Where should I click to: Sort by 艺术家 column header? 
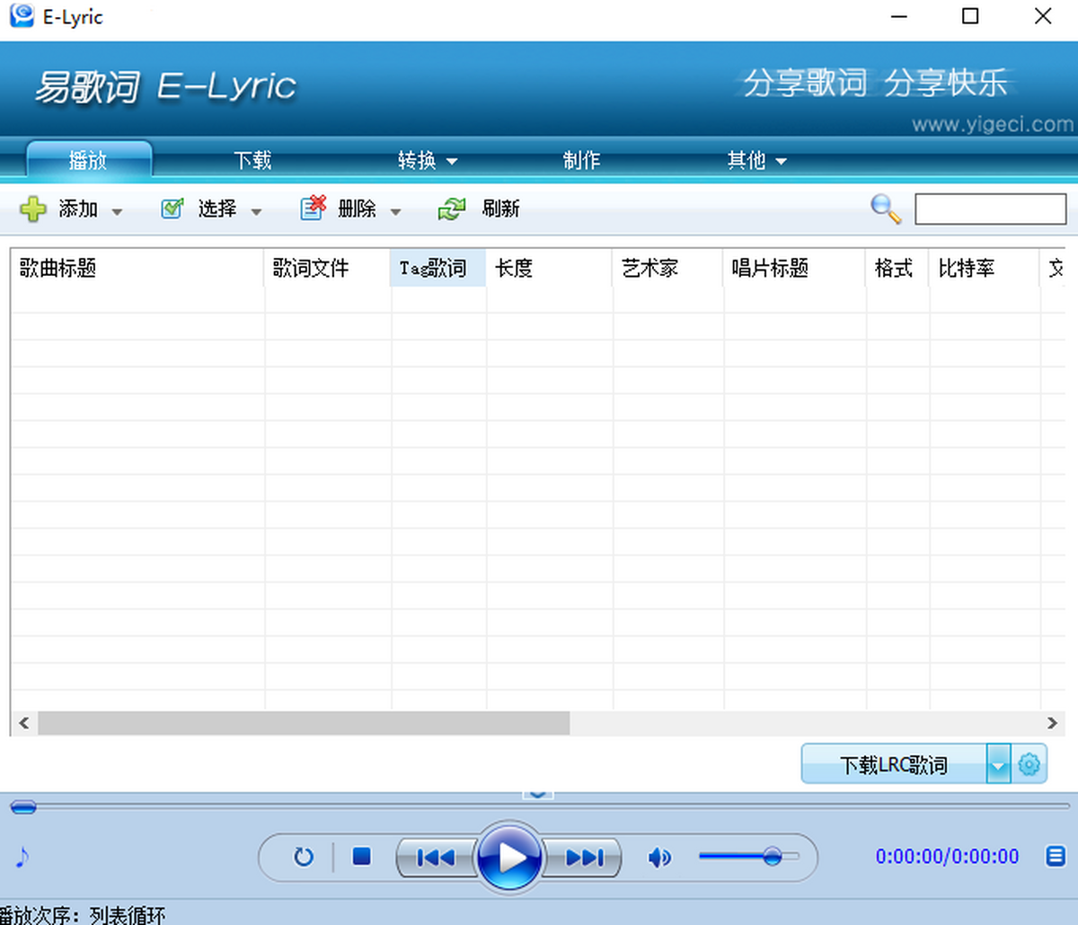tap(668, 268)
